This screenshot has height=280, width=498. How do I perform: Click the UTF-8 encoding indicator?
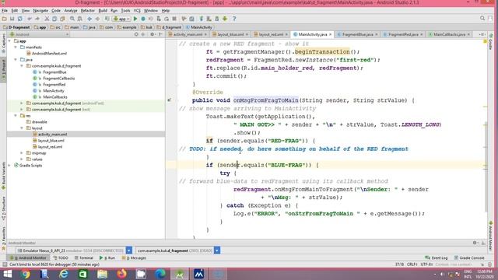(427, 264)
